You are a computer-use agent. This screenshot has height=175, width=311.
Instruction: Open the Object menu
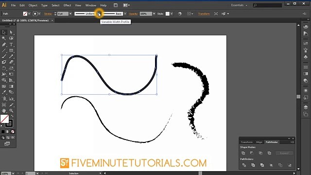coord(33,5)
